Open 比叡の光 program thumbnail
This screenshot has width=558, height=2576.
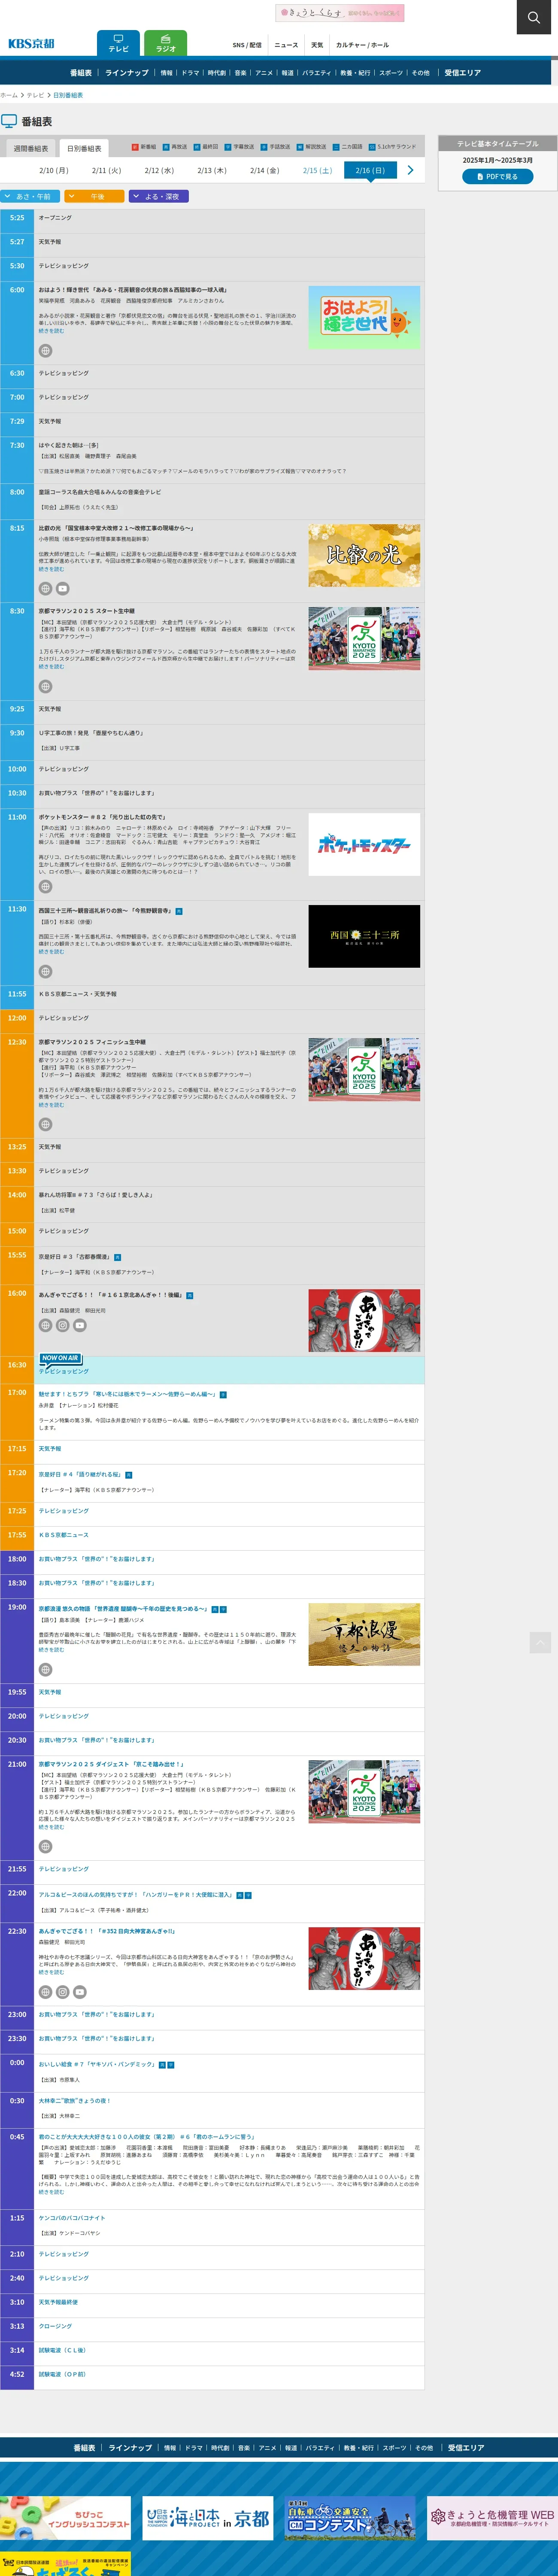tap(364, 555)
